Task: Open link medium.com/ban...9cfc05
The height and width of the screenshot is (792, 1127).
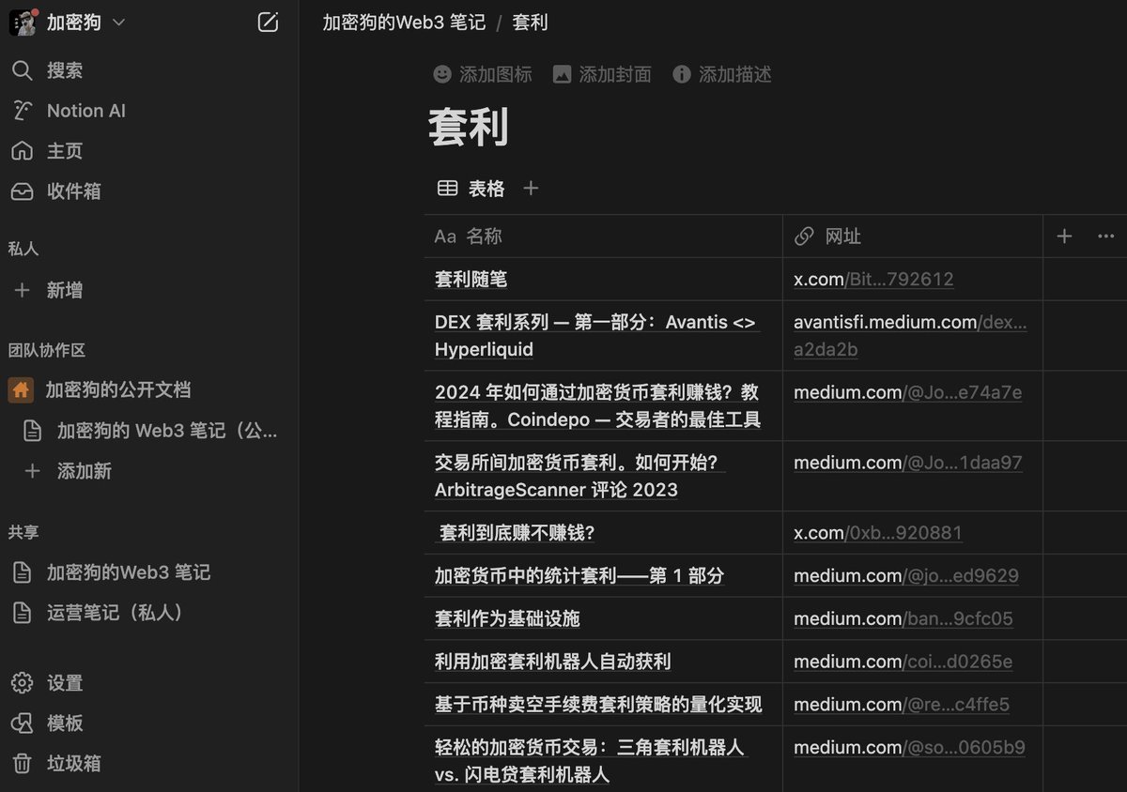Action: (x=903, y=619)
